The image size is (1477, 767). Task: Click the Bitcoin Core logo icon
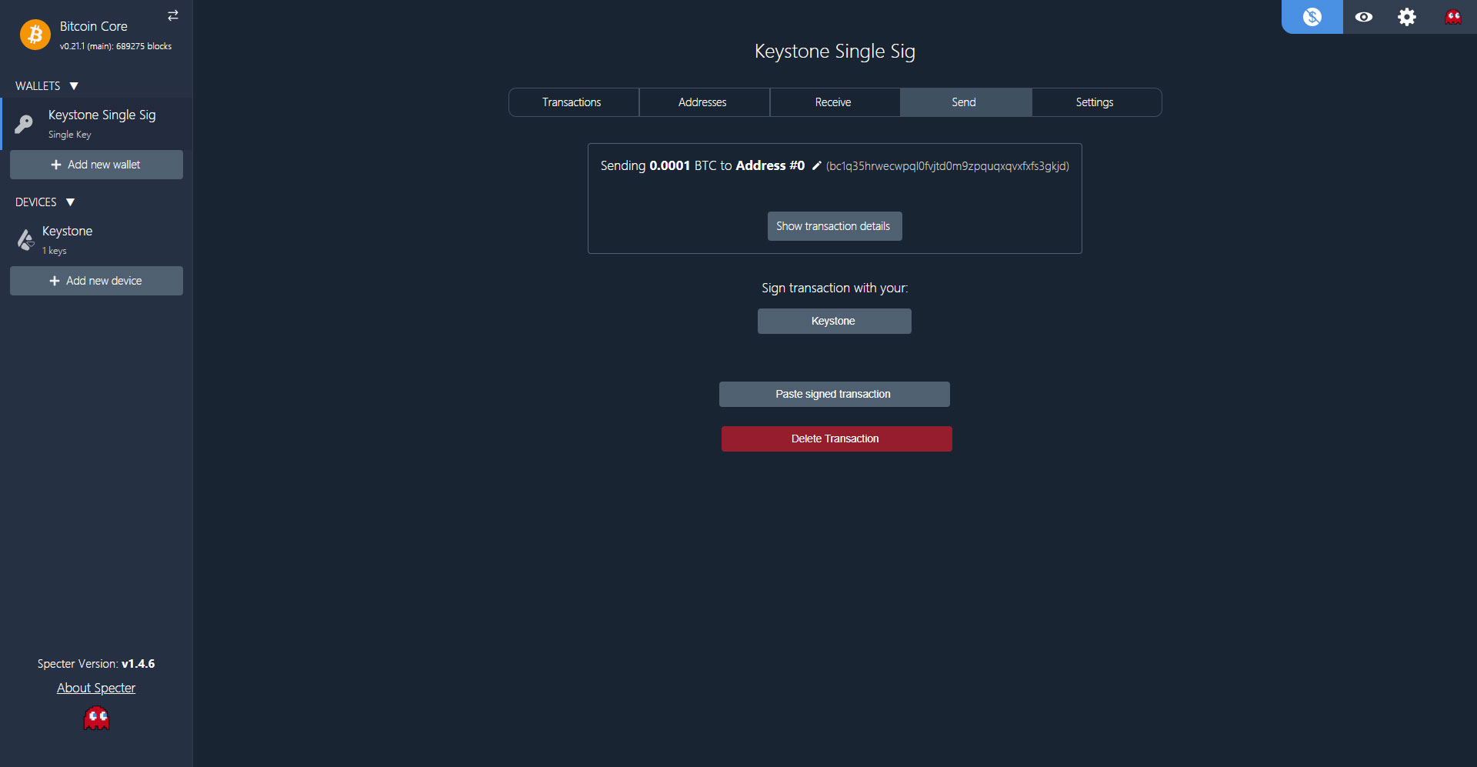[x=35, y=34]
